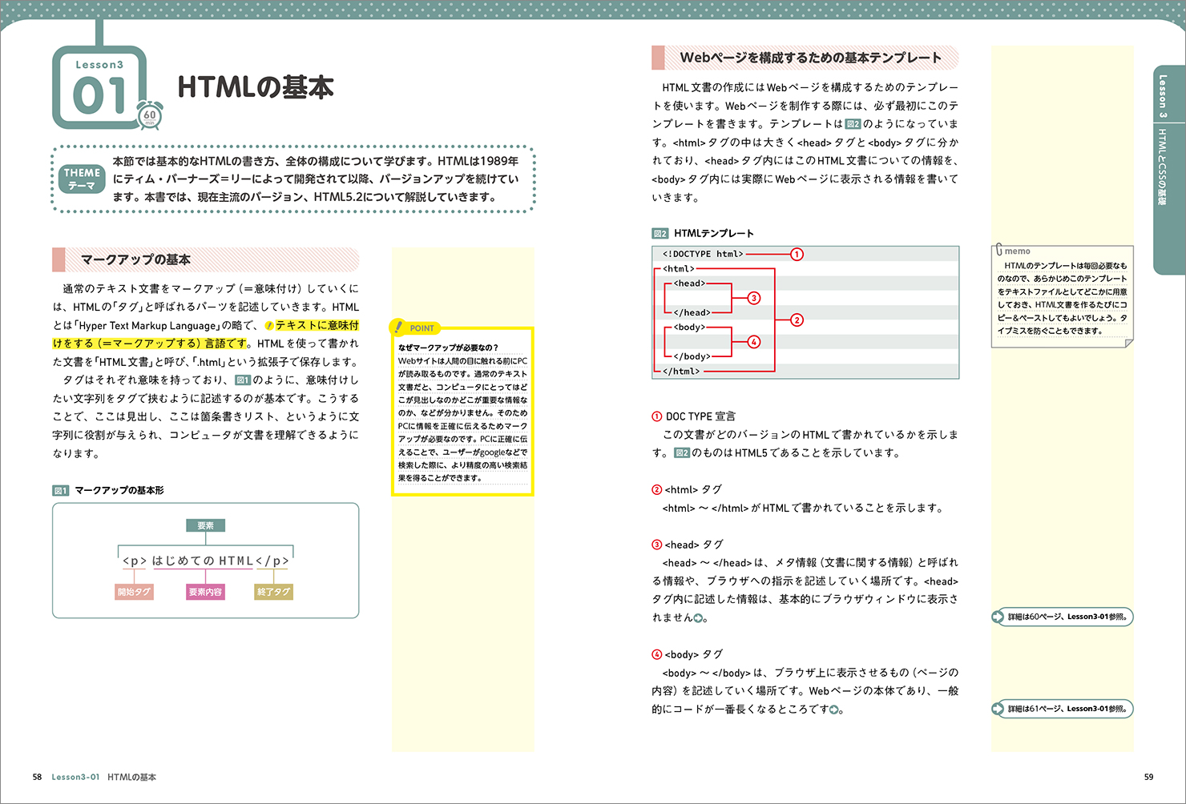Click the memo paperclip icon

998,250
